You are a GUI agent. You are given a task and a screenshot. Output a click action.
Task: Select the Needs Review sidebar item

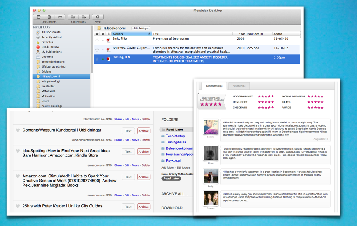point(50,47)
